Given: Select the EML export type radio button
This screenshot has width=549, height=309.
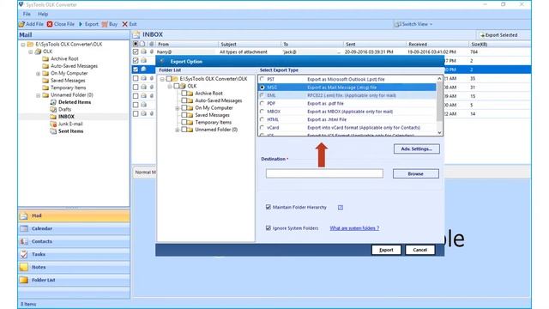Looking at the screenshot, I should (x=262, y=95).
